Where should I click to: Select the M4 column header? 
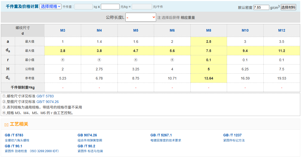click(99, 30)
